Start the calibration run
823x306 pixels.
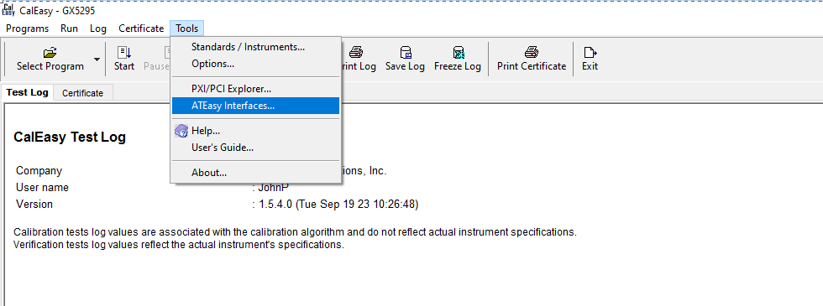click(x=124, y=59)
